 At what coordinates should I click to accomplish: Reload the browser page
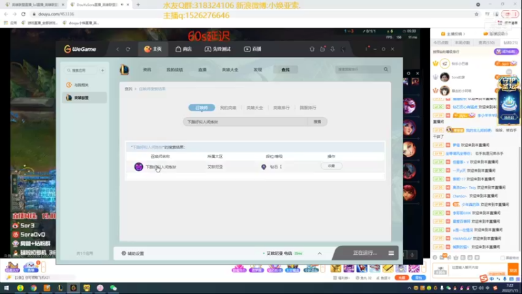23,14
